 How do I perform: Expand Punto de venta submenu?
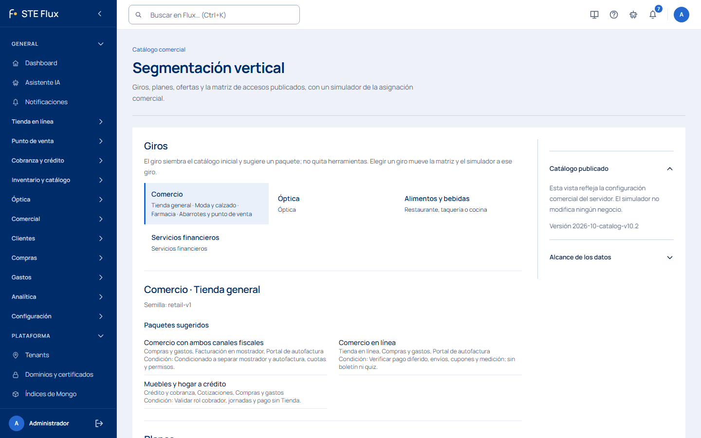(58, 141)
